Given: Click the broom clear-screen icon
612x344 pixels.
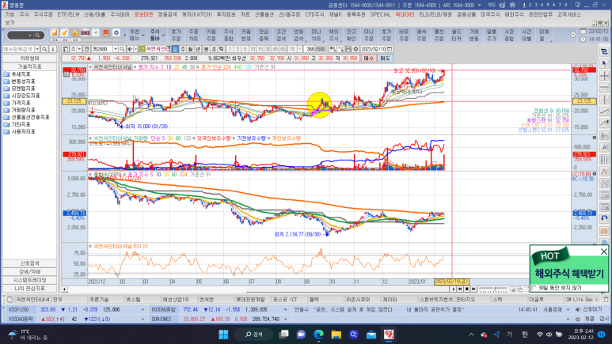Looking at the screenshot, I should coord(64,33).
